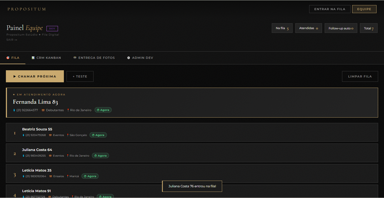Go to the Admin Dev tab

coord(140,58)
